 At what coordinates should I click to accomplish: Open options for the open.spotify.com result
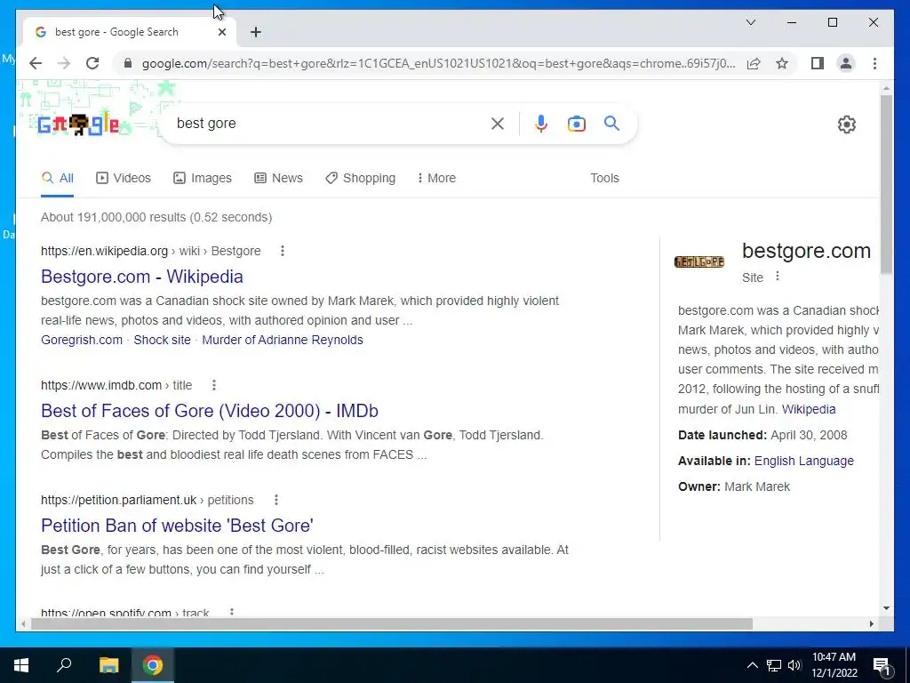click(231, 612)
